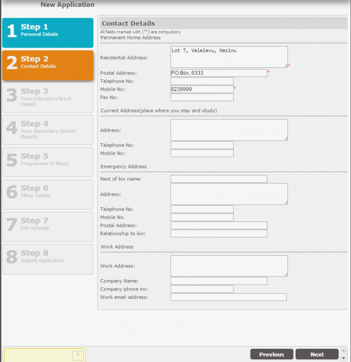Click the Postal Address field with P.O.Box
The height and width of the screenshot is (362, 351).
coord(218,73)
